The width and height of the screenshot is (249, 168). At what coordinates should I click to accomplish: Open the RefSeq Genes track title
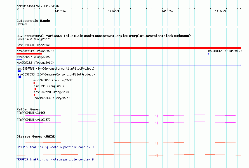[28, 109]
